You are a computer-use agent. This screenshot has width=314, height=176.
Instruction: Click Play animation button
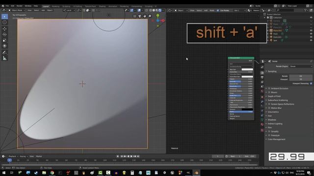coord(131,156)
